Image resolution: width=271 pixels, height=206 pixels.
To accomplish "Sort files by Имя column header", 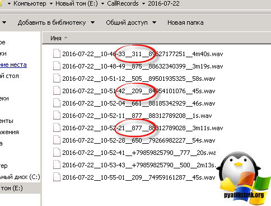I will [56, 38].
